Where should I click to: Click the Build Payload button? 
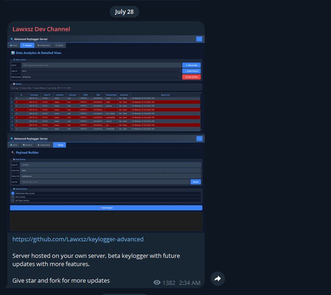pyautogui.click(x=106, y=208)
